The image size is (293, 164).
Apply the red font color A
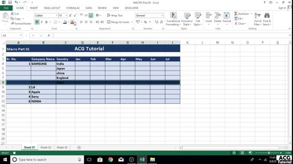tap(72, 22)
